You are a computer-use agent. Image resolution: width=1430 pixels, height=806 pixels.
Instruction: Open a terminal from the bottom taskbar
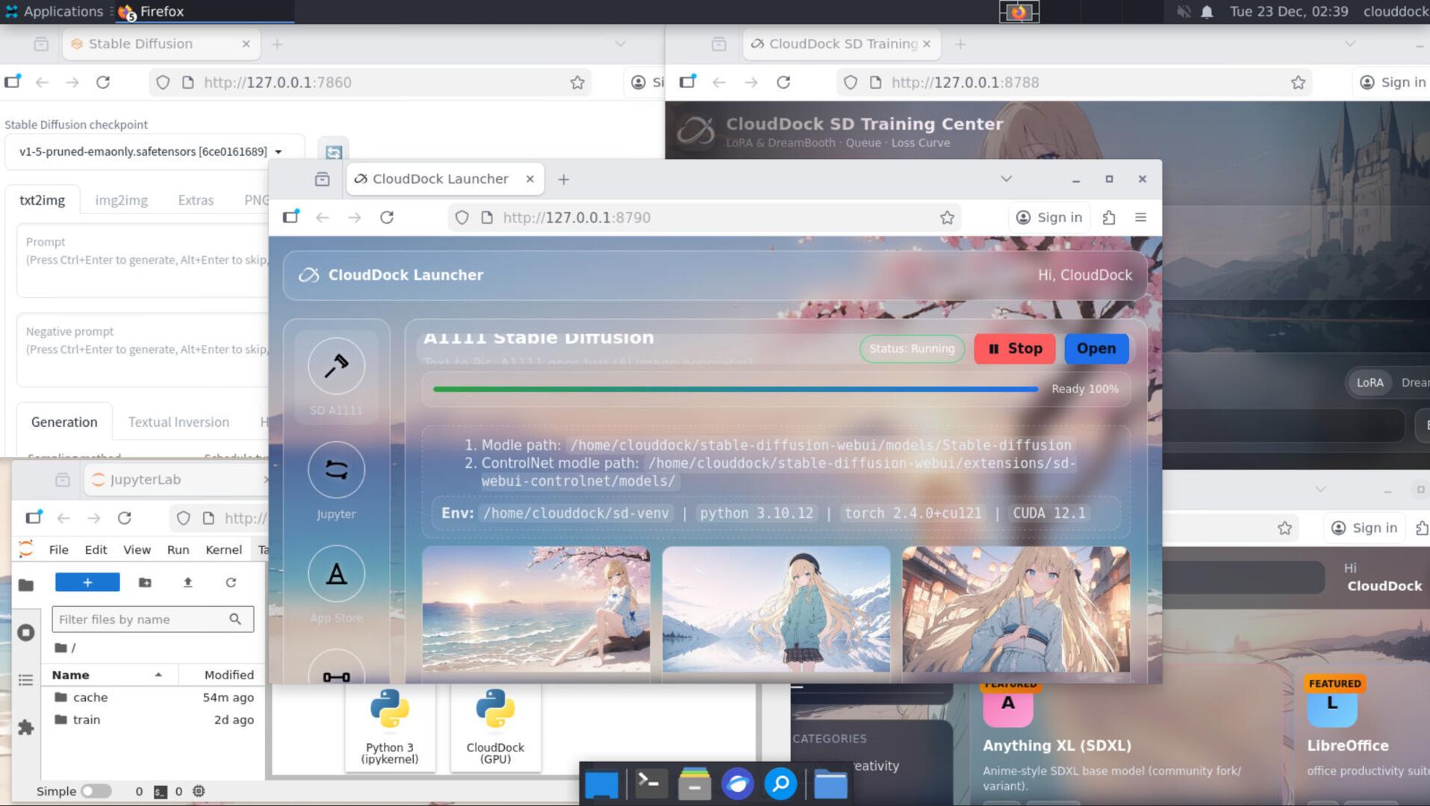pos(649,784)
